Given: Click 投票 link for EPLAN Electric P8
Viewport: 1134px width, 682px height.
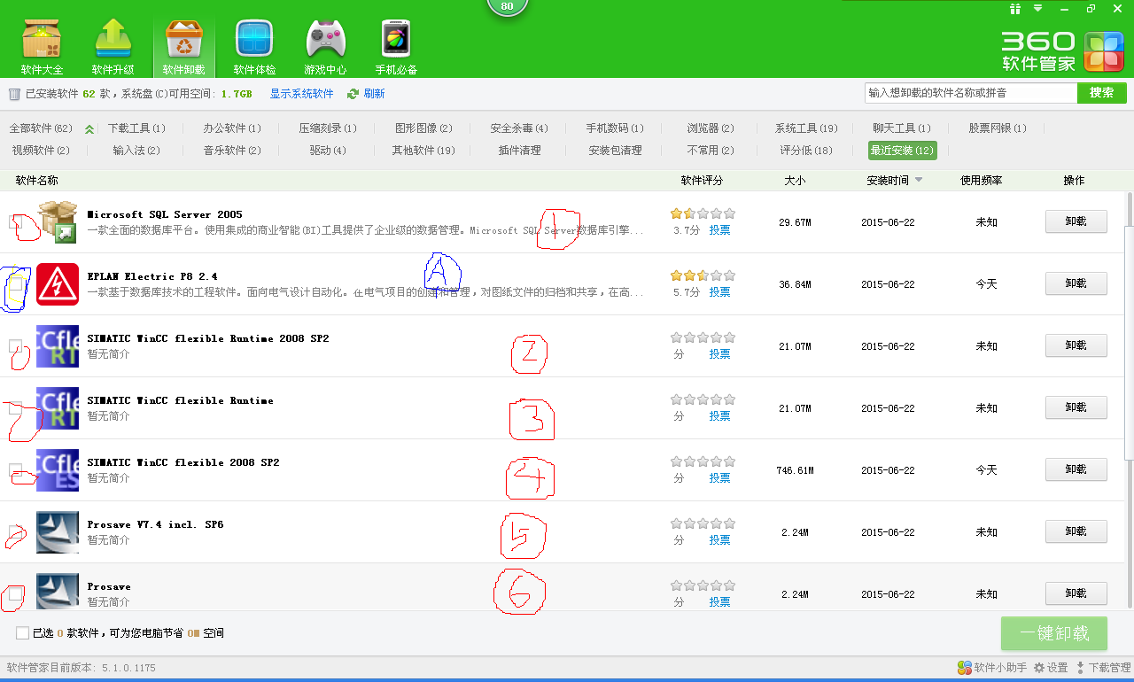Looking at the screenshot, I should 719,291.
